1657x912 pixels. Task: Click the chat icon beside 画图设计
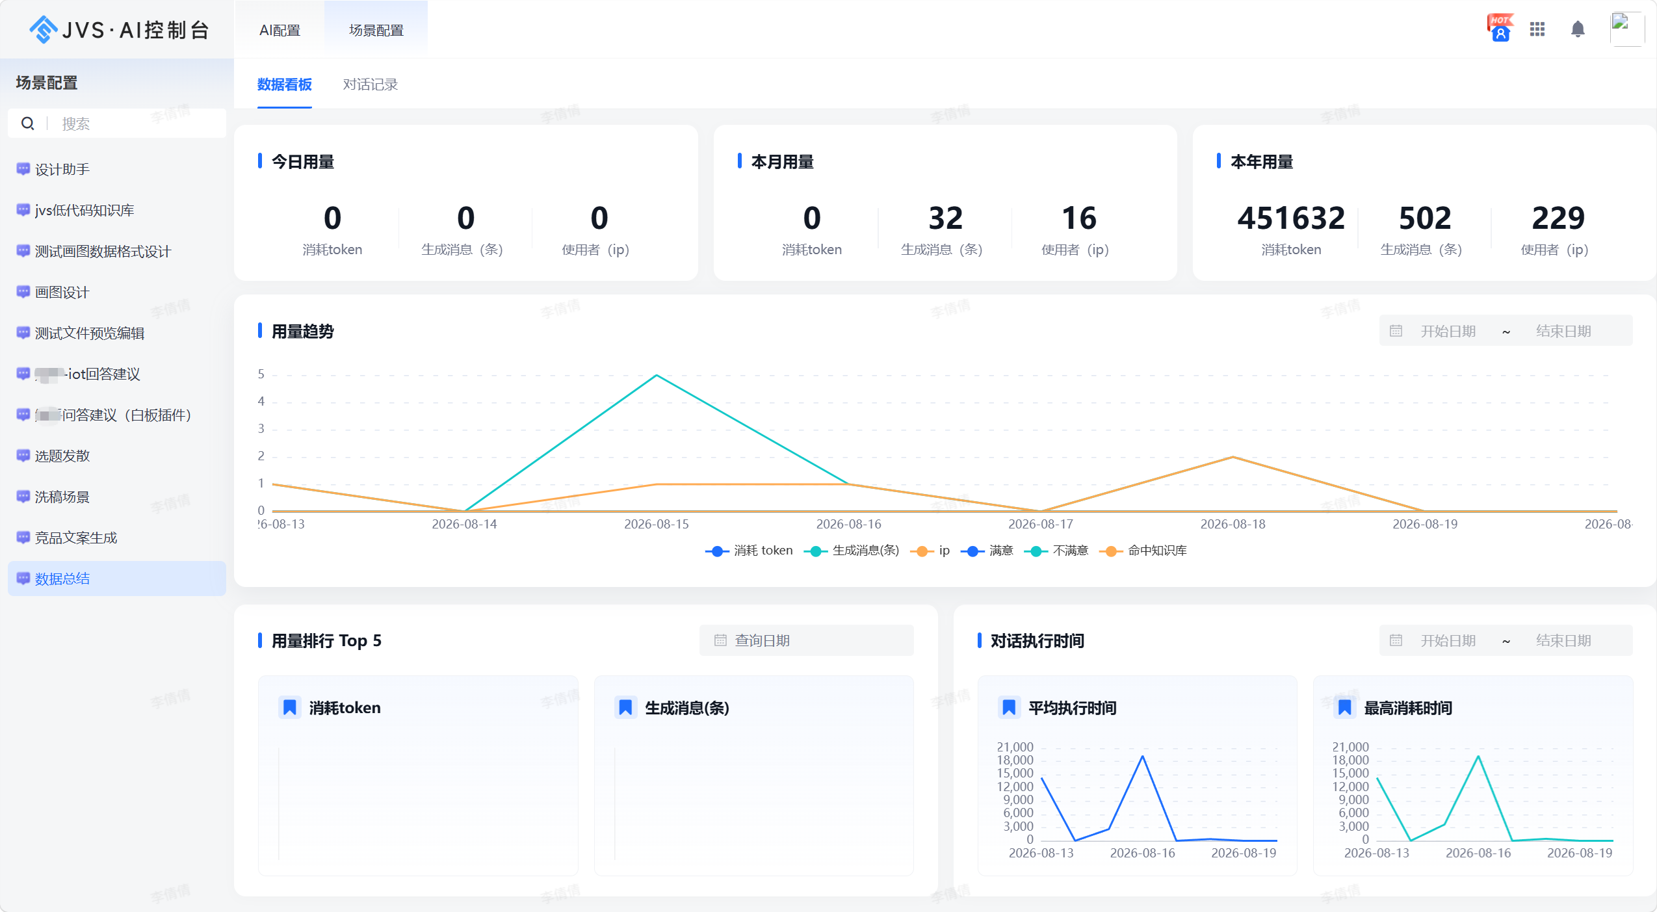point(23,292)
